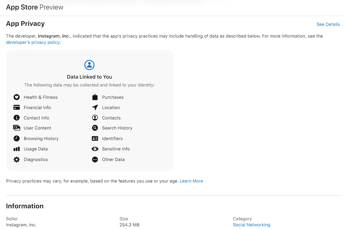Click the Search History magnifier icon
345x229 pixels.
point(95,128)
